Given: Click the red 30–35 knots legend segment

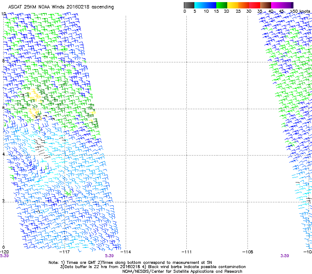Looking at the screenshot, I should 255,5.
